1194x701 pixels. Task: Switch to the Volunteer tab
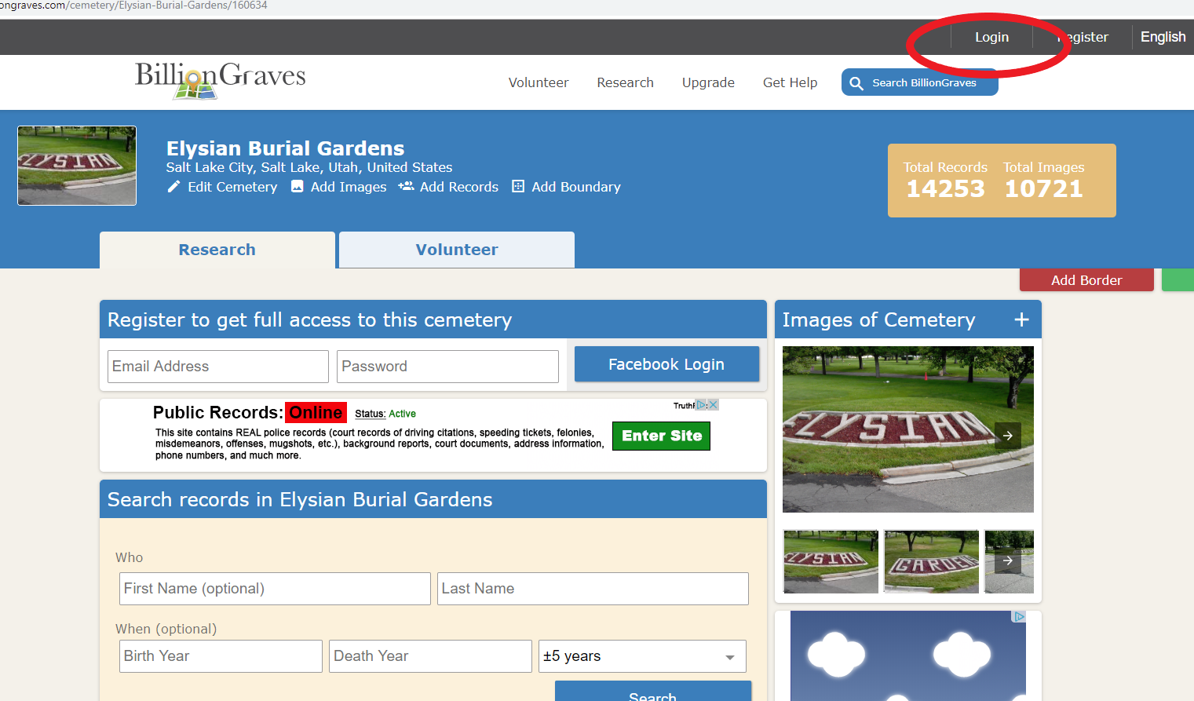(x=457, y=250)
